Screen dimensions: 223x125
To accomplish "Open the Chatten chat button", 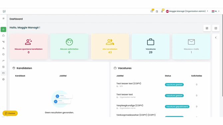I will [x=10, y=113].
